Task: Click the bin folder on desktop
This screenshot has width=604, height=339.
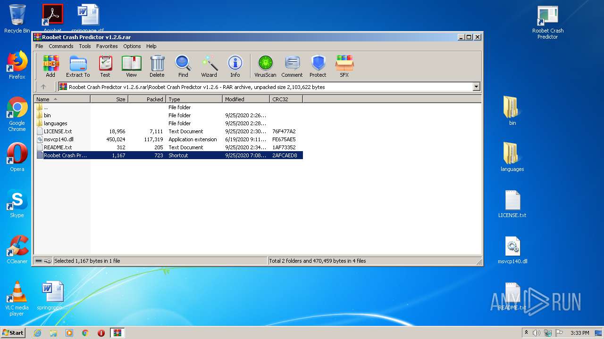Action: 512,111
